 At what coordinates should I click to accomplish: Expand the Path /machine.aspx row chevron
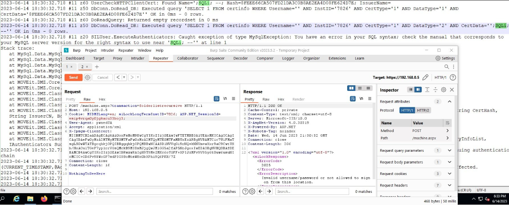tap(447, 138)
